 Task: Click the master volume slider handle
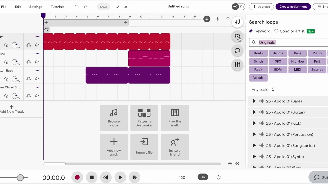(20, 177)
